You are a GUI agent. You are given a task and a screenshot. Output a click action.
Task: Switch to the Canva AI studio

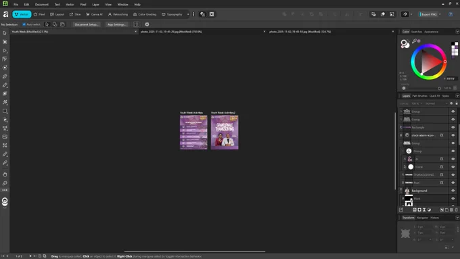[94, 14]
